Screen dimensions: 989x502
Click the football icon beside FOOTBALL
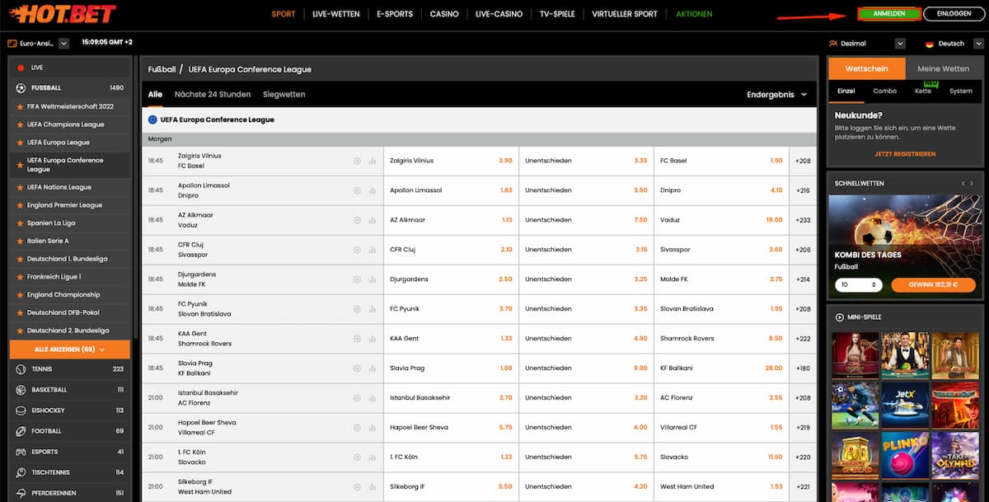tap(21, 431)
